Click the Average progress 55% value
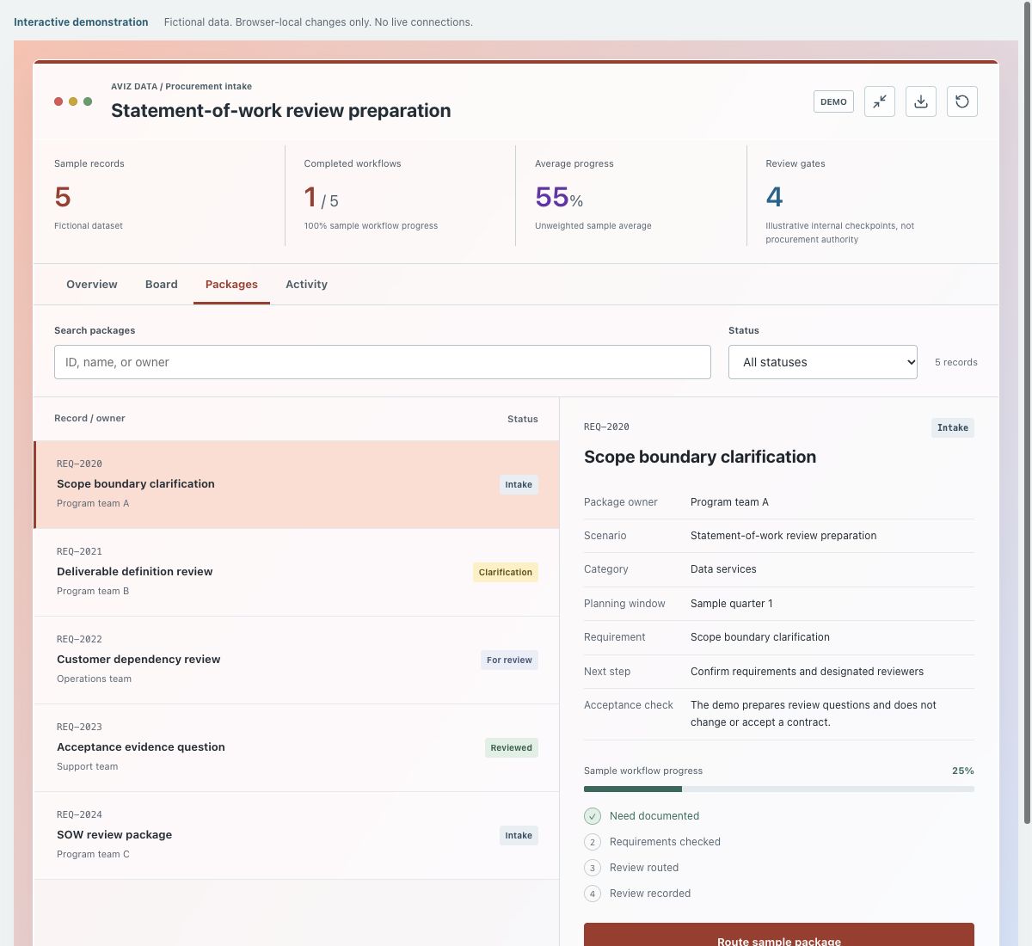Screen dimensions: 1032x946 [559, 198]
